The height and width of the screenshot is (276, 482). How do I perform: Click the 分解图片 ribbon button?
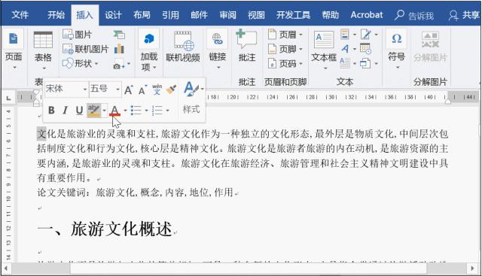(430, 46)
